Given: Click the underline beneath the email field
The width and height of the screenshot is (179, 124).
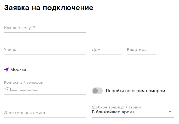Looking at the screenshot, I should 45,118.
